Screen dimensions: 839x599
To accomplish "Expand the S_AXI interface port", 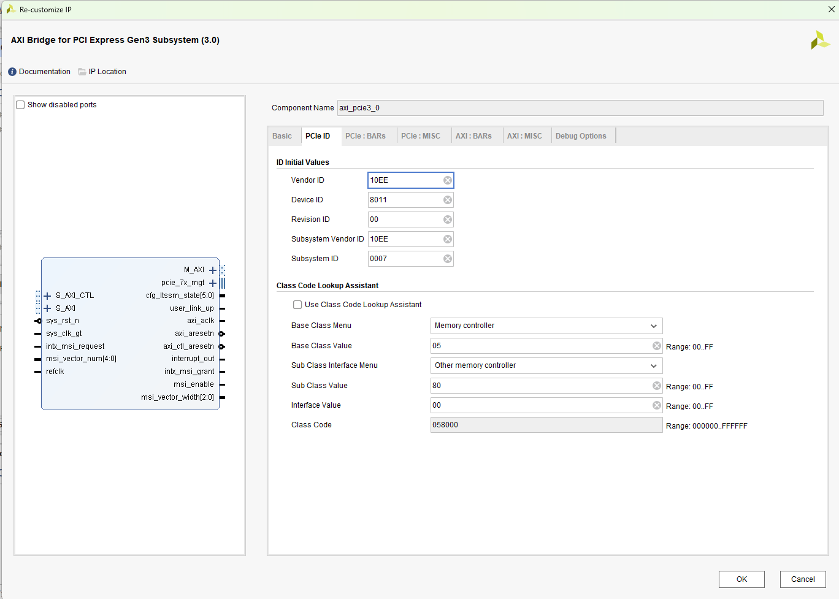I will pyautogui.click(x=47, y=308).
